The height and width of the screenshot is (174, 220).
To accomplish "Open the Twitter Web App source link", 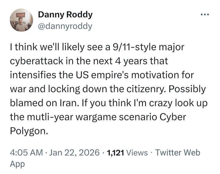I will tap(178, 152).
